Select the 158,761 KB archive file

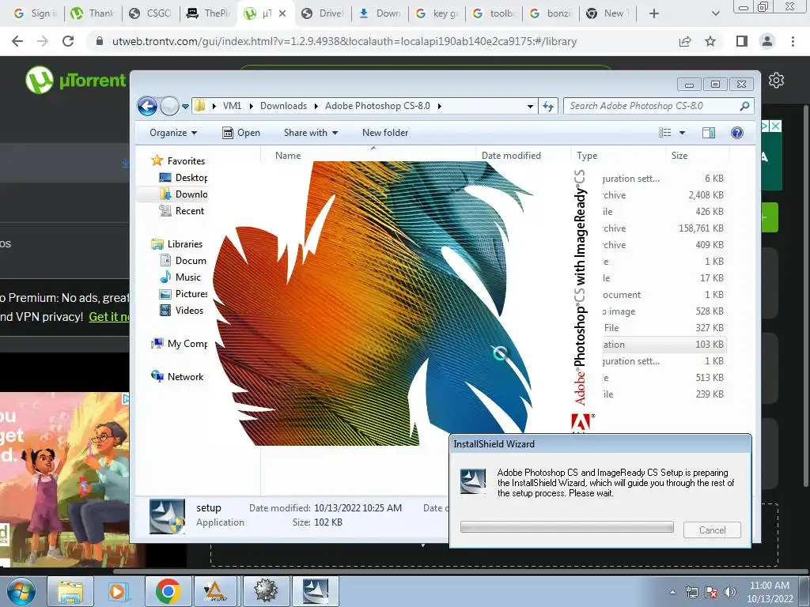[x=664, y=228]
